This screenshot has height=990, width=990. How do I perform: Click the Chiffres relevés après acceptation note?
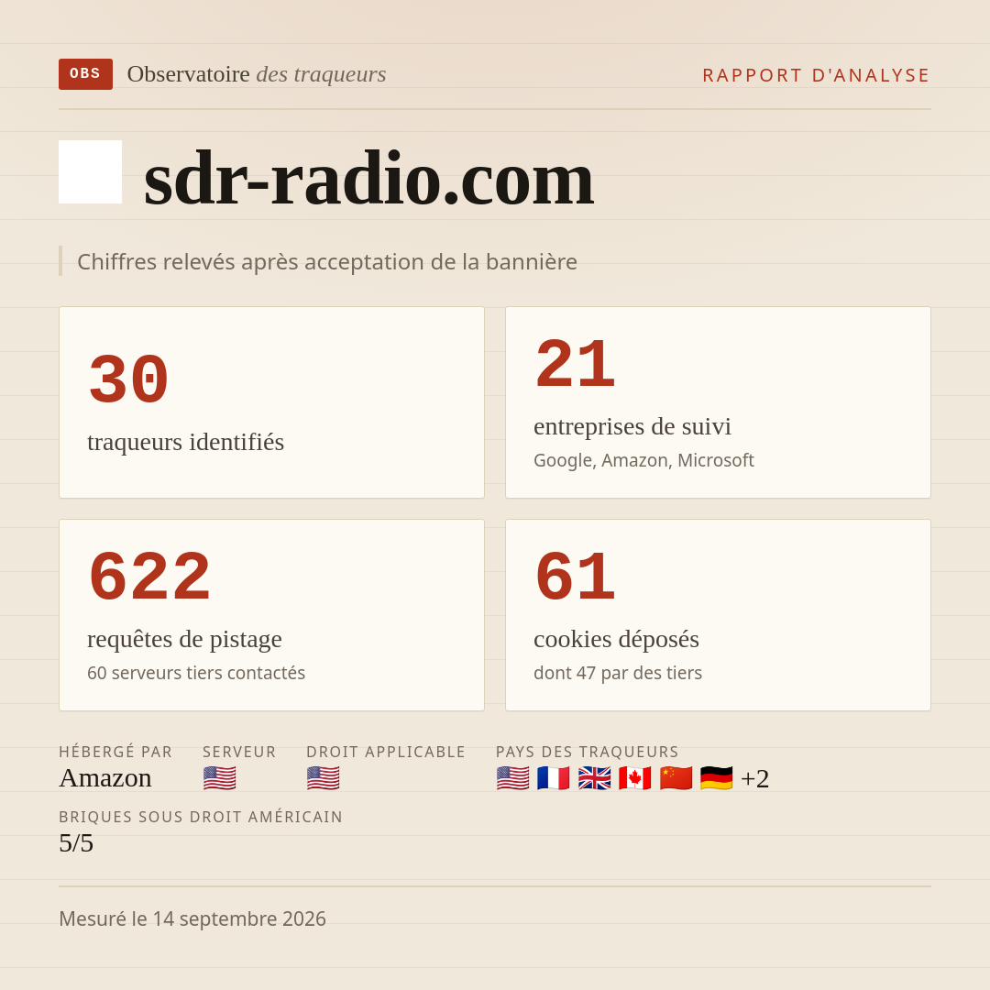click(x=327, y=261)
